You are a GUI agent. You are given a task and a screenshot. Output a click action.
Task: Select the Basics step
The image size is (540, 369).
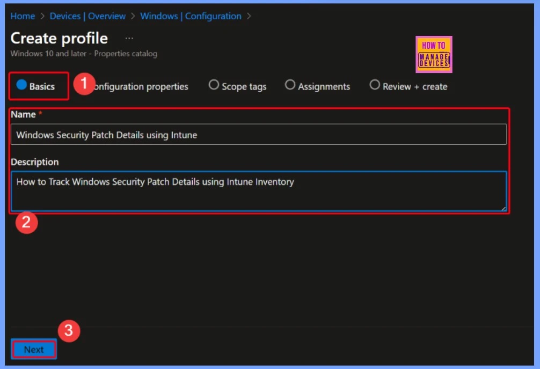point(35,86)
